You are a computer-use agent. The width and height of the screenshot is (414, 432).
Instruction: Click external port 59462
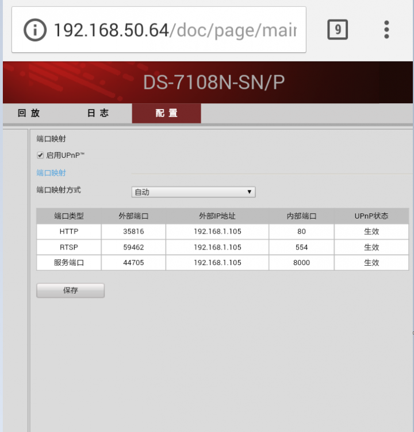coord(133,247)
